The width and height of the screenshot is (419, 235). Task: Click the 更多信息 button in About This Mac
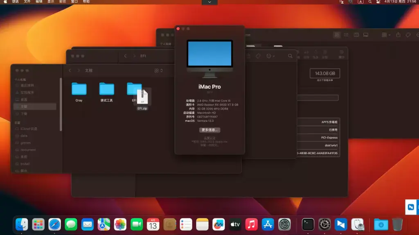(209, 130)
